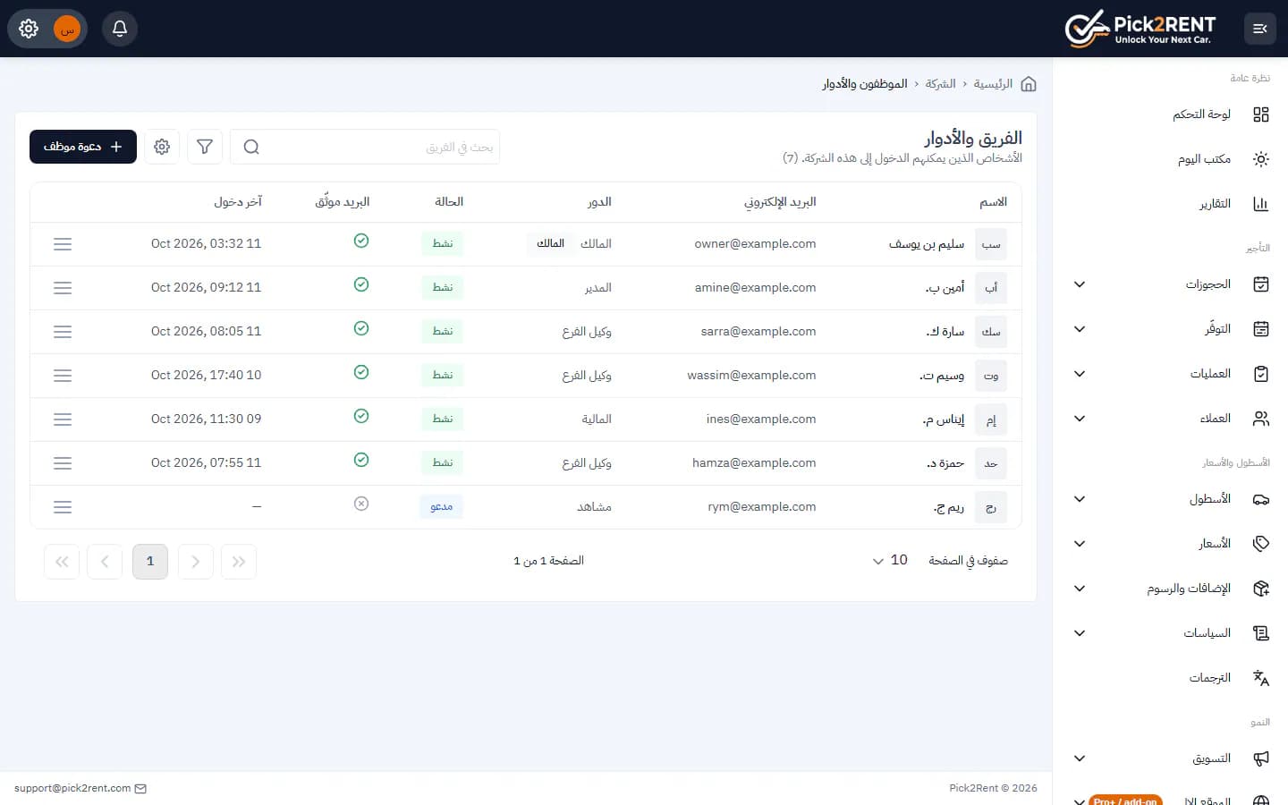Open row actions for rym@example.com

coord(63,507)
